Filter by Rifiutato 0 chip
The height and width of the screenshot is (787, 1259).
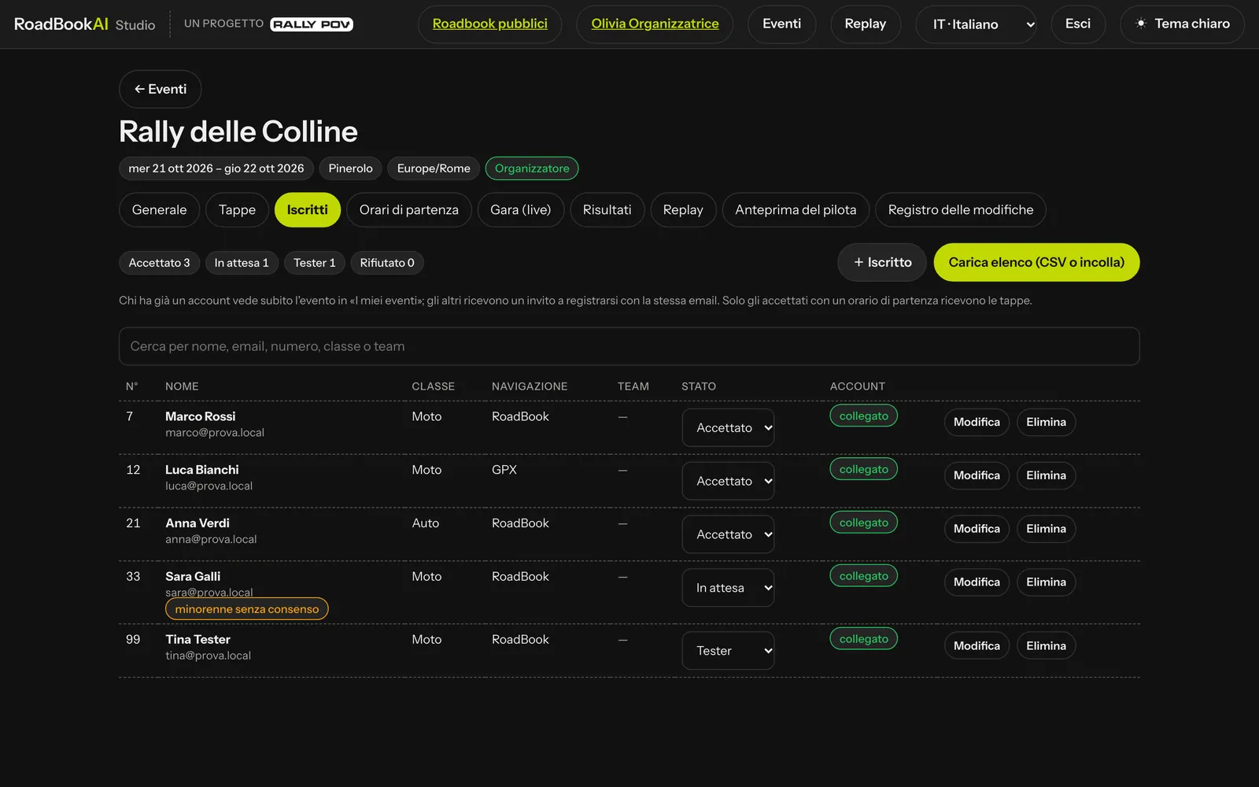coord(387,263)
